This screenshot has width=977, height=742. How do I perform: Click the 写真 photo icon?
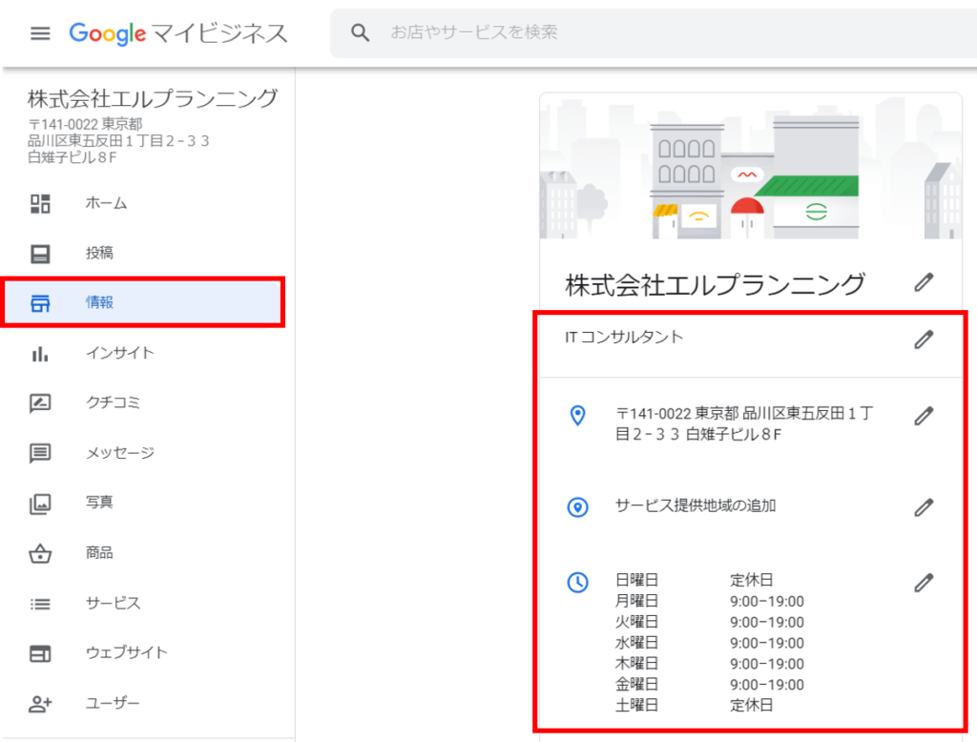coord(40,504)
